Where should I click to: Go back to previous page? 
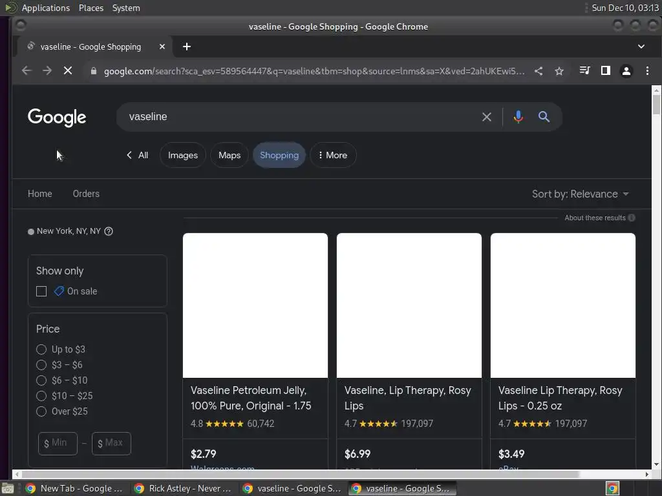click(x=27, y=71)
